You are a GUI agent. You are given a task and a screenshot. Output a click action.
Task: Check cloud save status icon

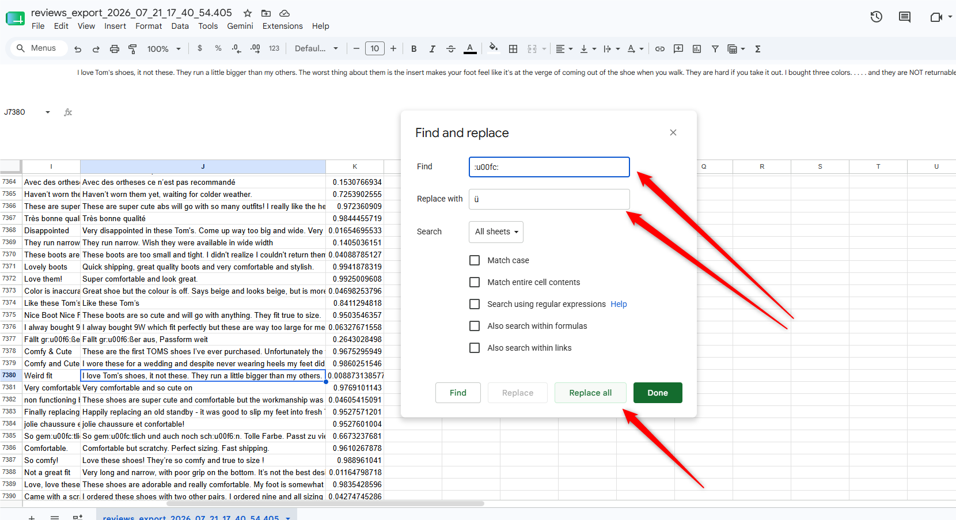click(284, 13)
